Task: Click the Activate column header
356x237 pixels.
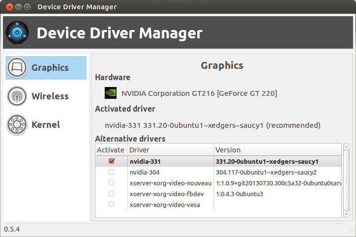Action: click(111, 150)
